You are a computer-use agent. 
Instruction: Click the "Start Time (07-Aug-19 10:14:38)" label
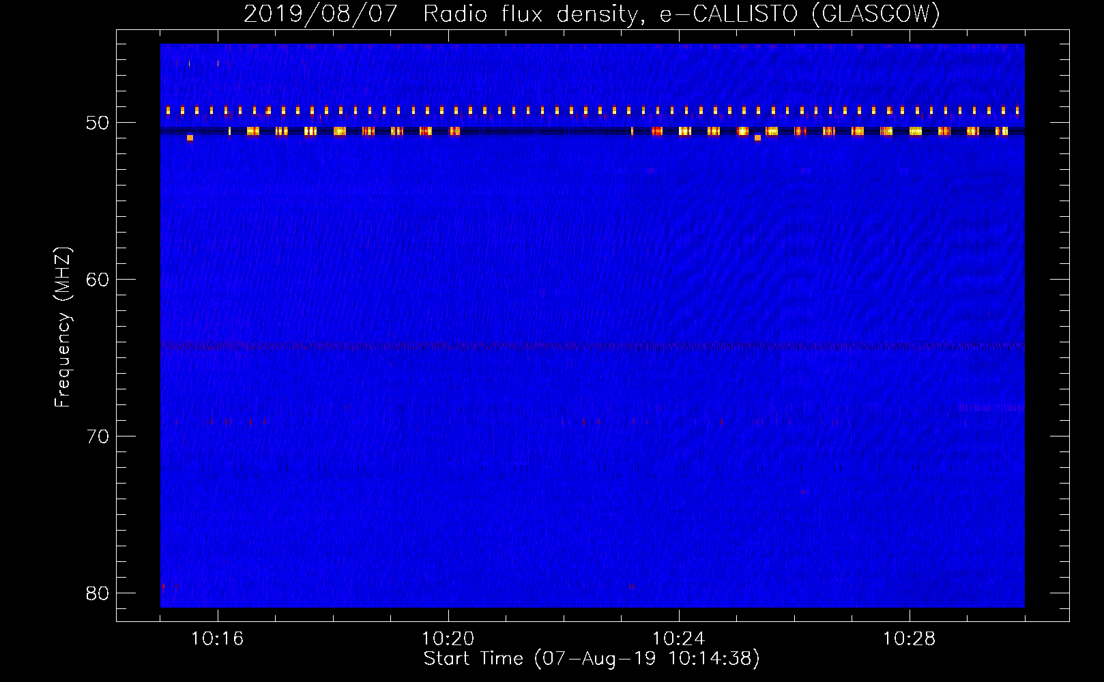point(592,659)
